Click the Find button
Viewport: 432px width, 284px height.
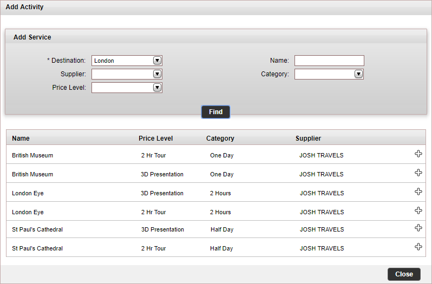(x=215, y=112)
